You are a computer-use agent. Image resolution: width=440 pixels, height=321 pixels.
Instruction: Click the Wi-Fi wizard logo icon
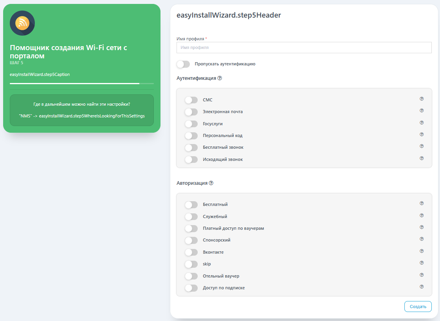click(22, 23)
